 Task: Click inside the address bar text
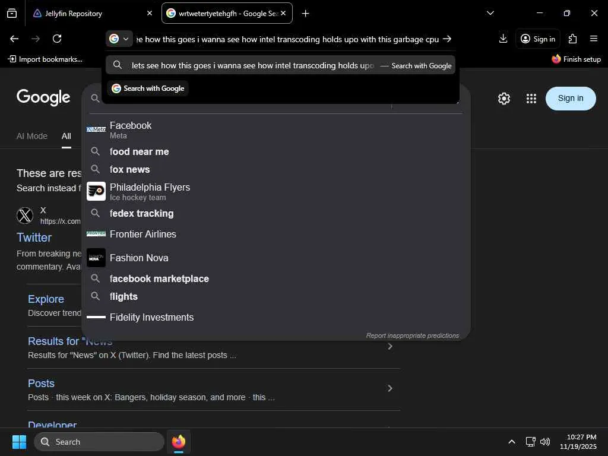tap(287, 39)
